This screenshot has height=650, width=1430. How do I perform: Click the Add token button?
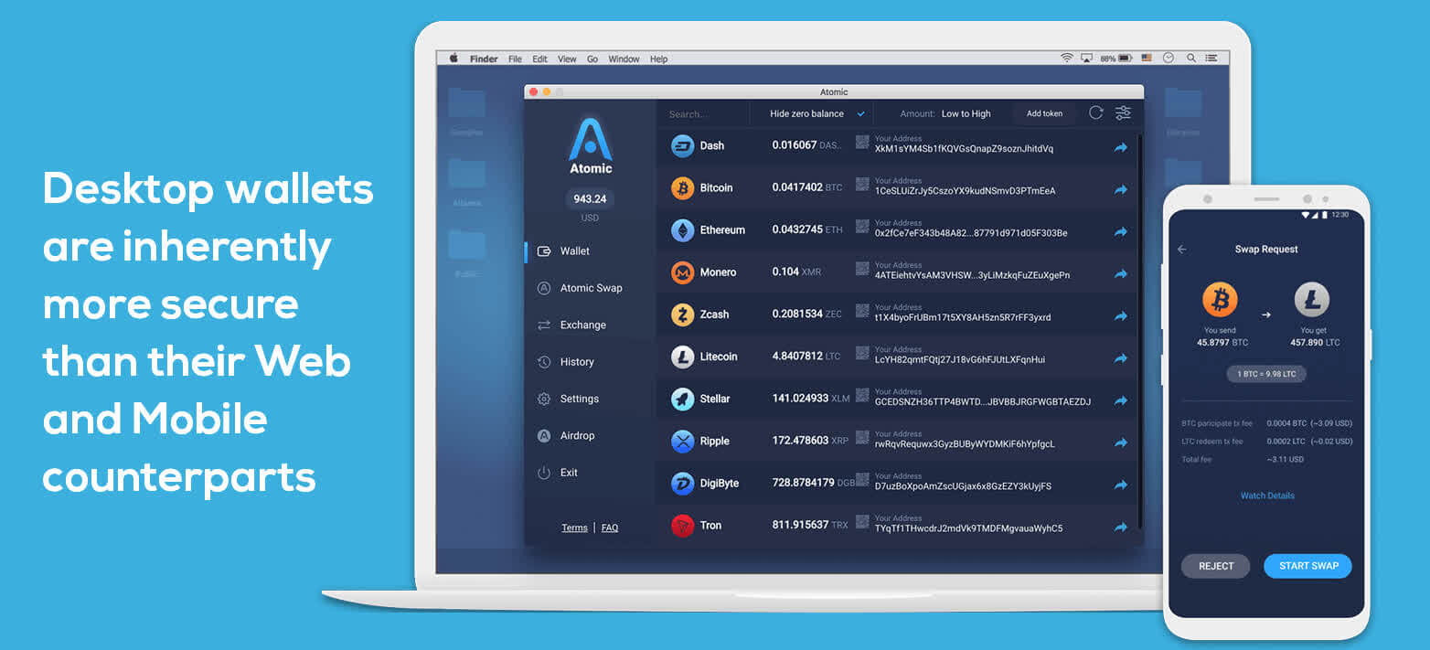point(1044,114)
